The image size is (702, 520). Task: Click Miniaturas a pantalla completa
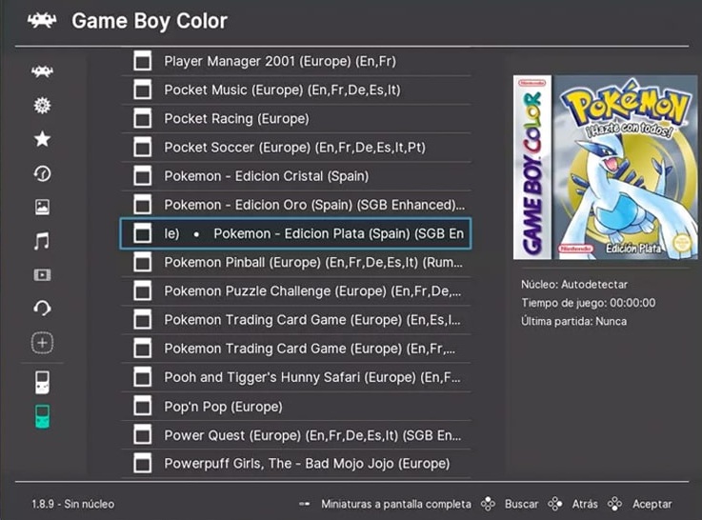tap(396, 504)
